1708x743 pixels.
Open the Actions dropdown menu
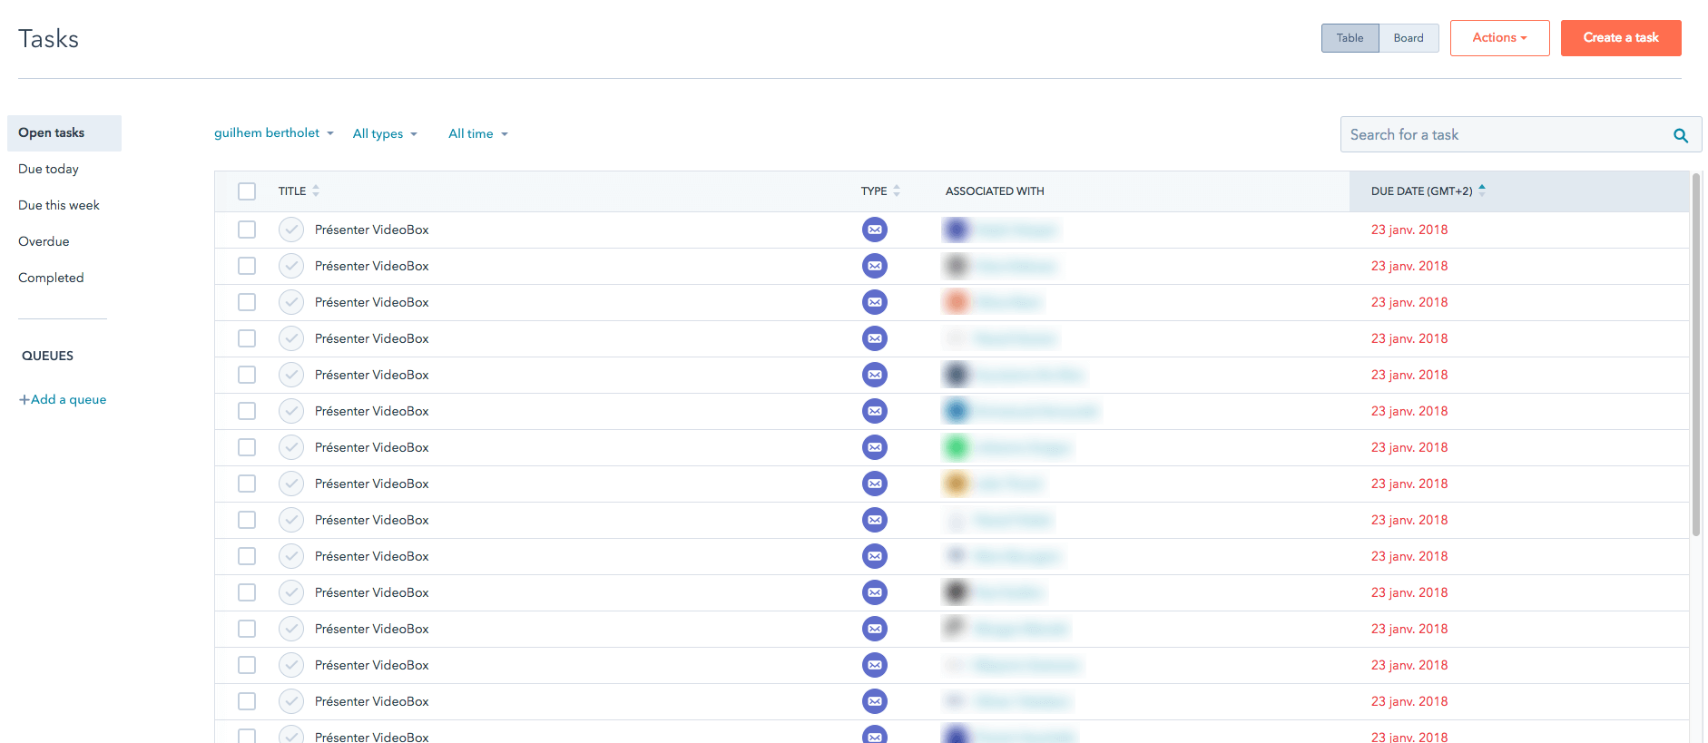click(x=1499, y=38)
